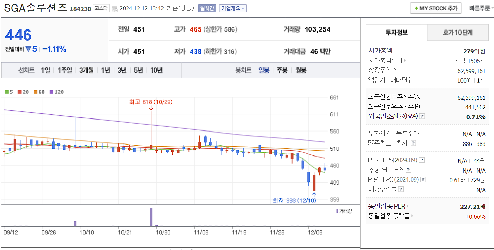Switch the candle chart to 주봉
The height and width of the screenshot is (250, 494).
(x=282, y=70)
